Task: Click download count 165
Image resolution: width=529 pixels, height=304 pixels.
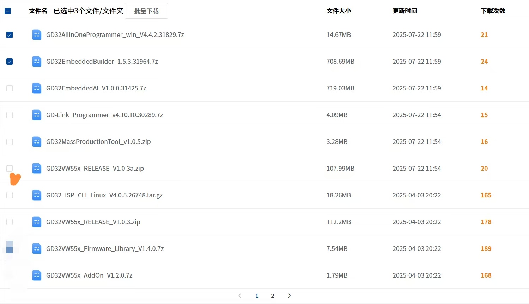Action: pos(486,195)
